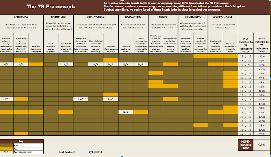Click the "To monitor essential inputs" description text
Viewport: 271px width, 157px height.
pos(174,6)
